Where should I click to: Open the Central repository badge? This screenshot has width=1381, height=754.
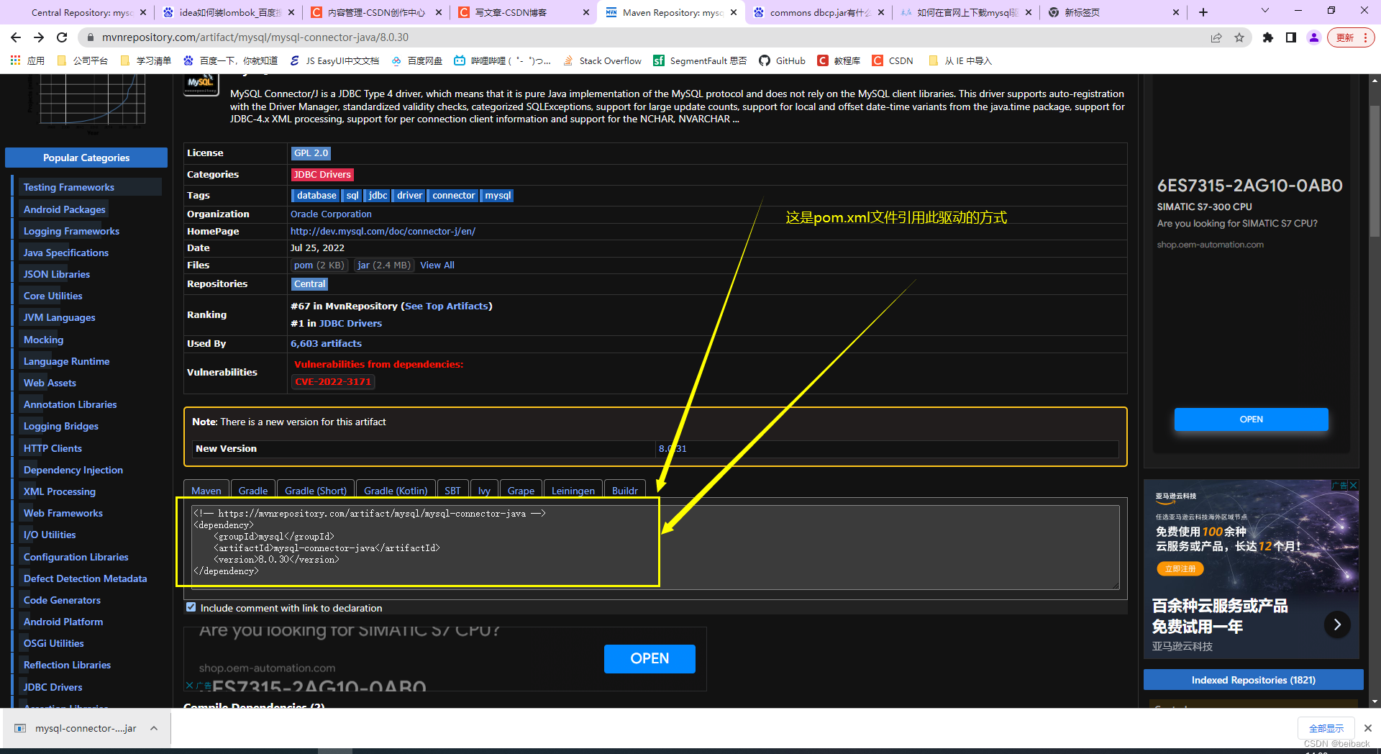pyautogui.click(x=309, y=284)
